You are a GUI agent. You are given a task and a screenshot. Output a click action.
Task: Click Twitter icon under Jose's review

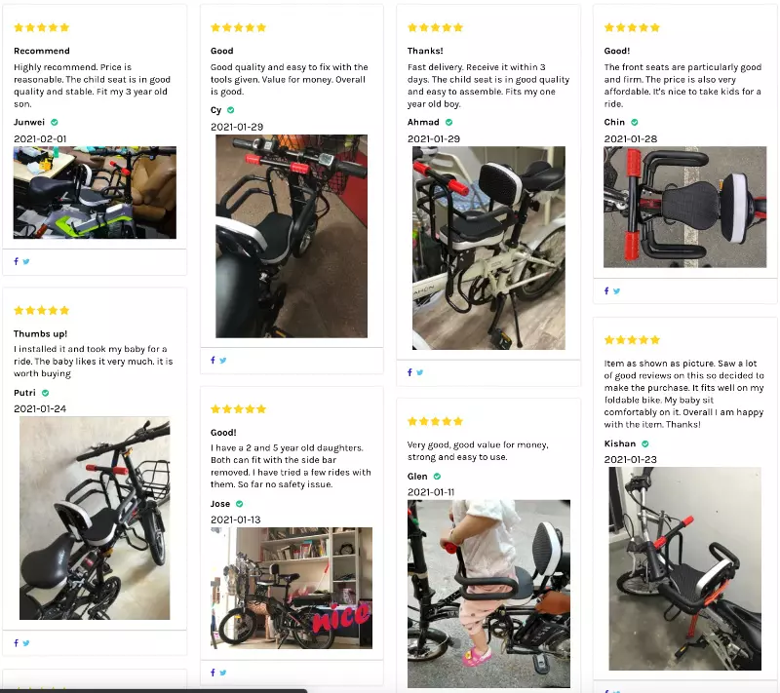(223, 673)
